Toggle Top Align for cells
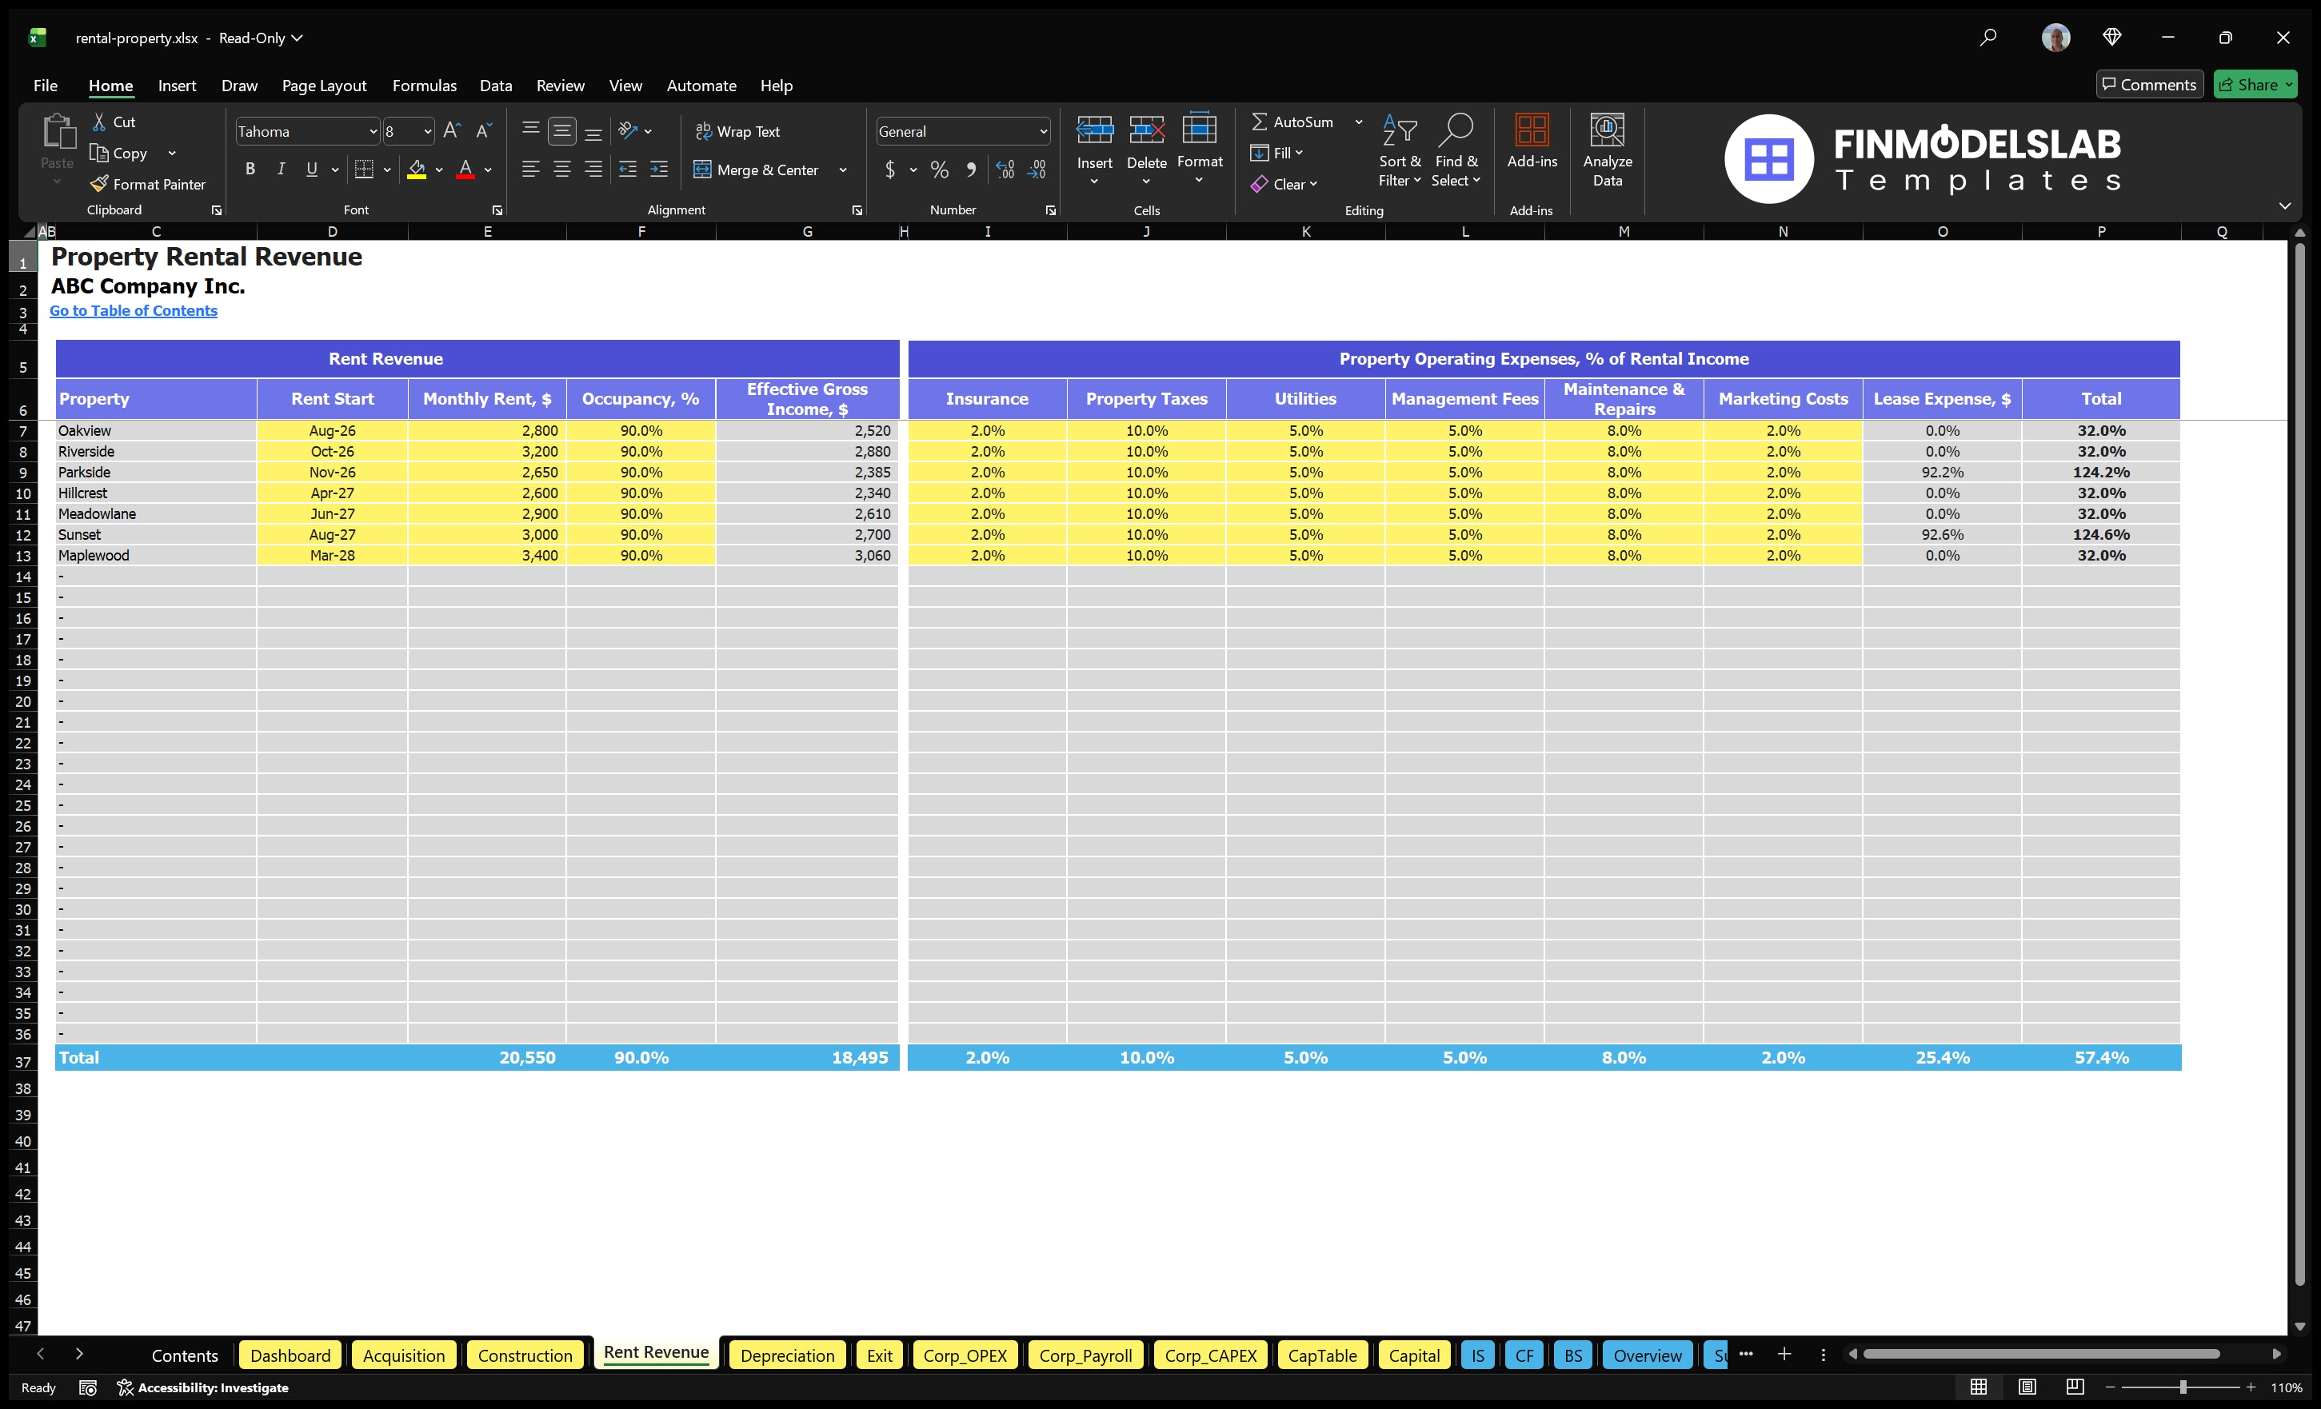Viewport: 2321px width, 1409px height. [531, 131]
